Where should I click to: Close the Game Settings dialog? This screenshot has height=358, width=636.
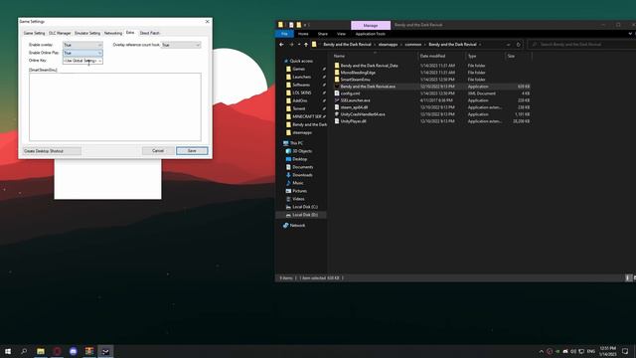[x=208, y=22]
